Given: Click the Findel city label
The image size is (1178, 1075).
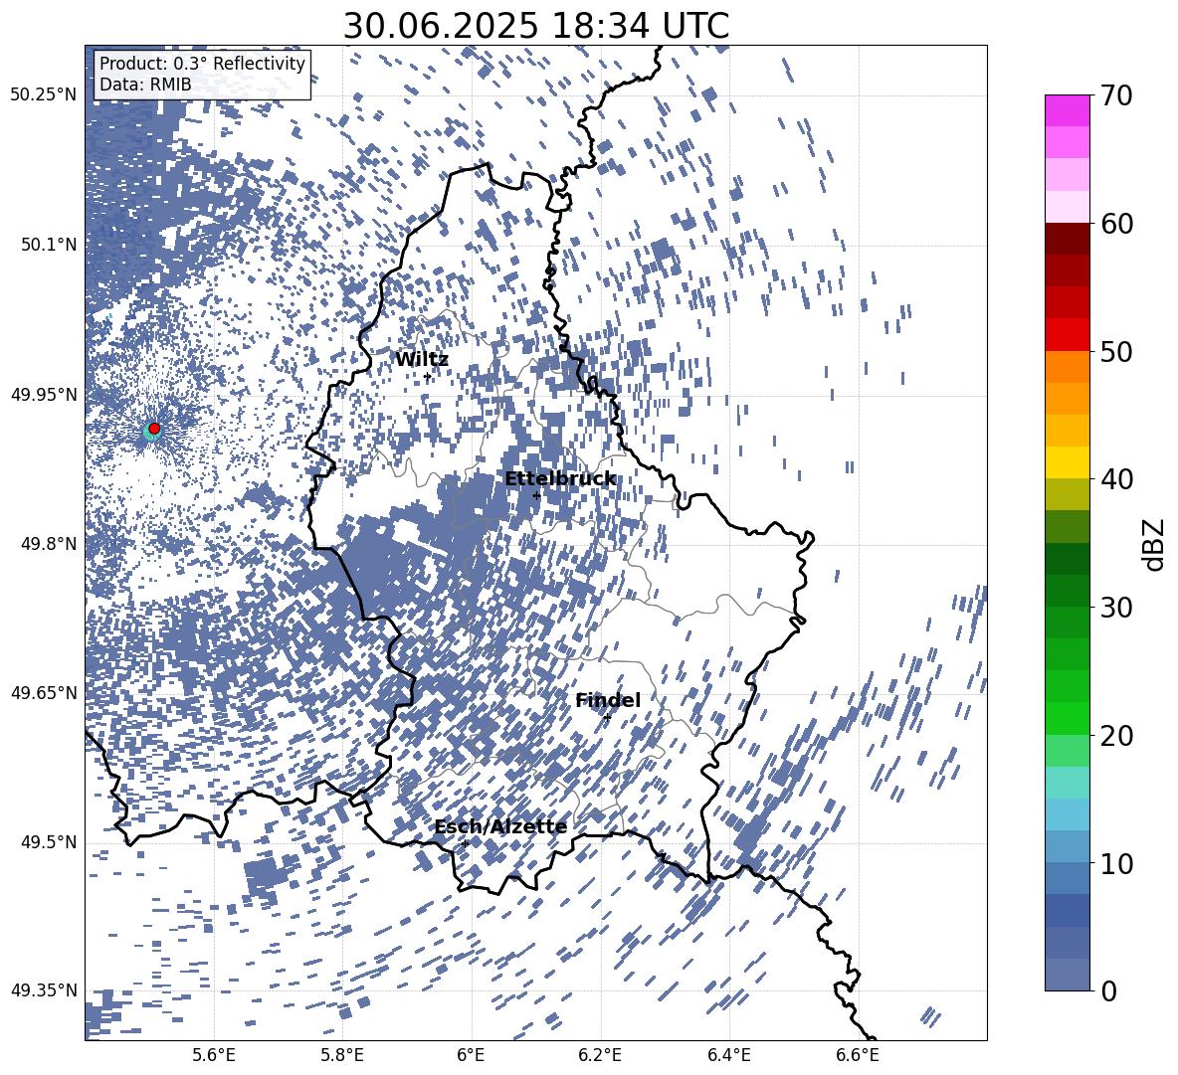Looking at the screenshot, I should (x=608, y=700).
